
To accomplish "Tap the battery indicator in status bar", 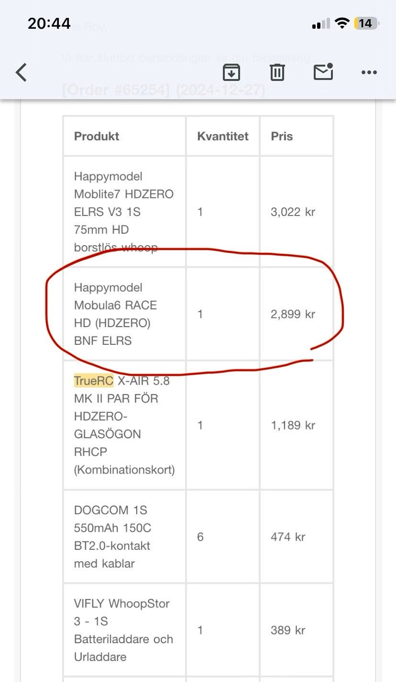I will [366, 23].
